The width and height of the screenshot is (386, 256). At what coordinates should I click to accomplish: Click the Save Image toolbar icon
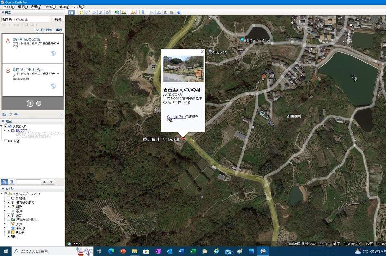(166, 13)
